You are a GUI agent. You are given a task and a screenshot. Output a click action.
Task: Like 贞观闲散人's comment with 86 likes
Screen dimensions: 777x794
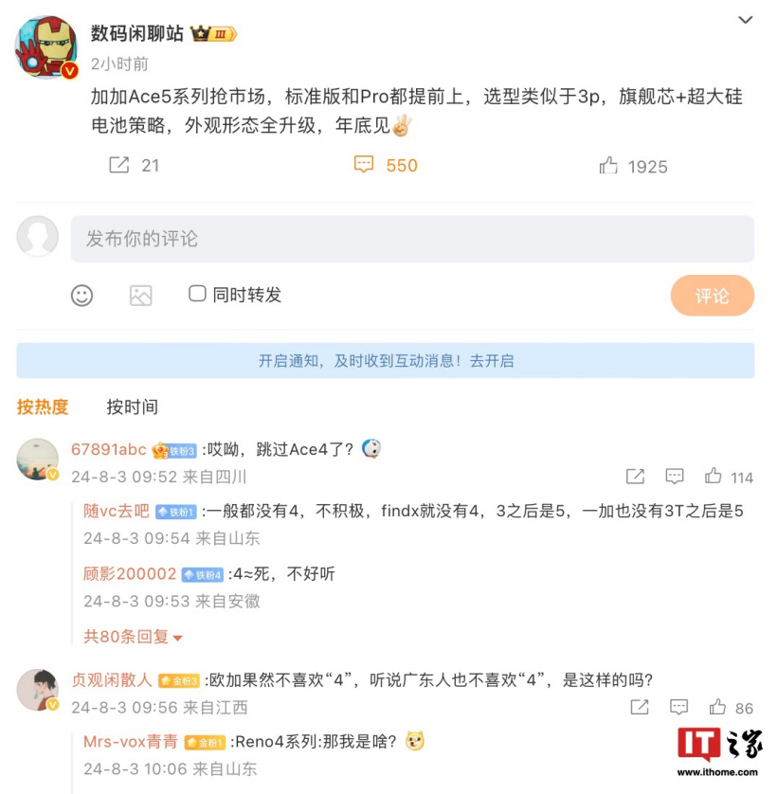coord(717,707)
